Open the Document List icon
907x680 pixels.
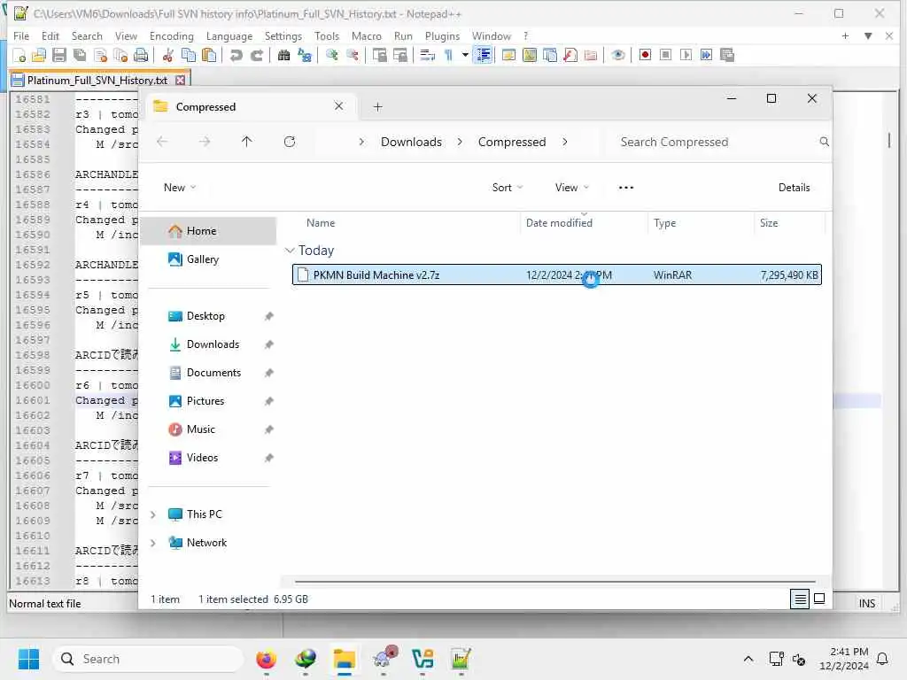click(x=550, y=55)
